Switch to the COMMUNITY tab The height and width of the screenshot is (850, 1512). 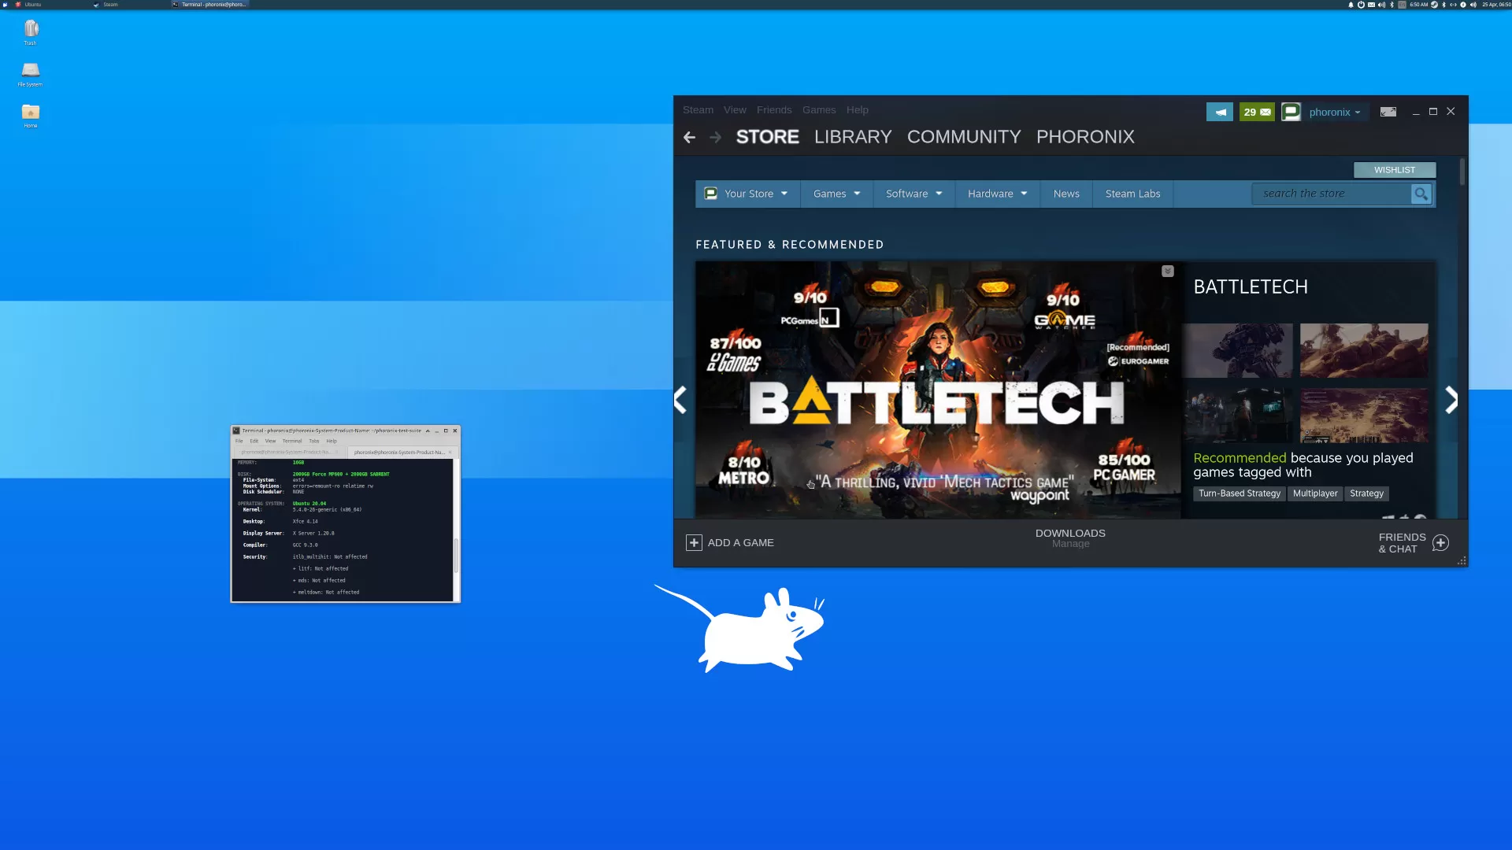coord(962,136)
